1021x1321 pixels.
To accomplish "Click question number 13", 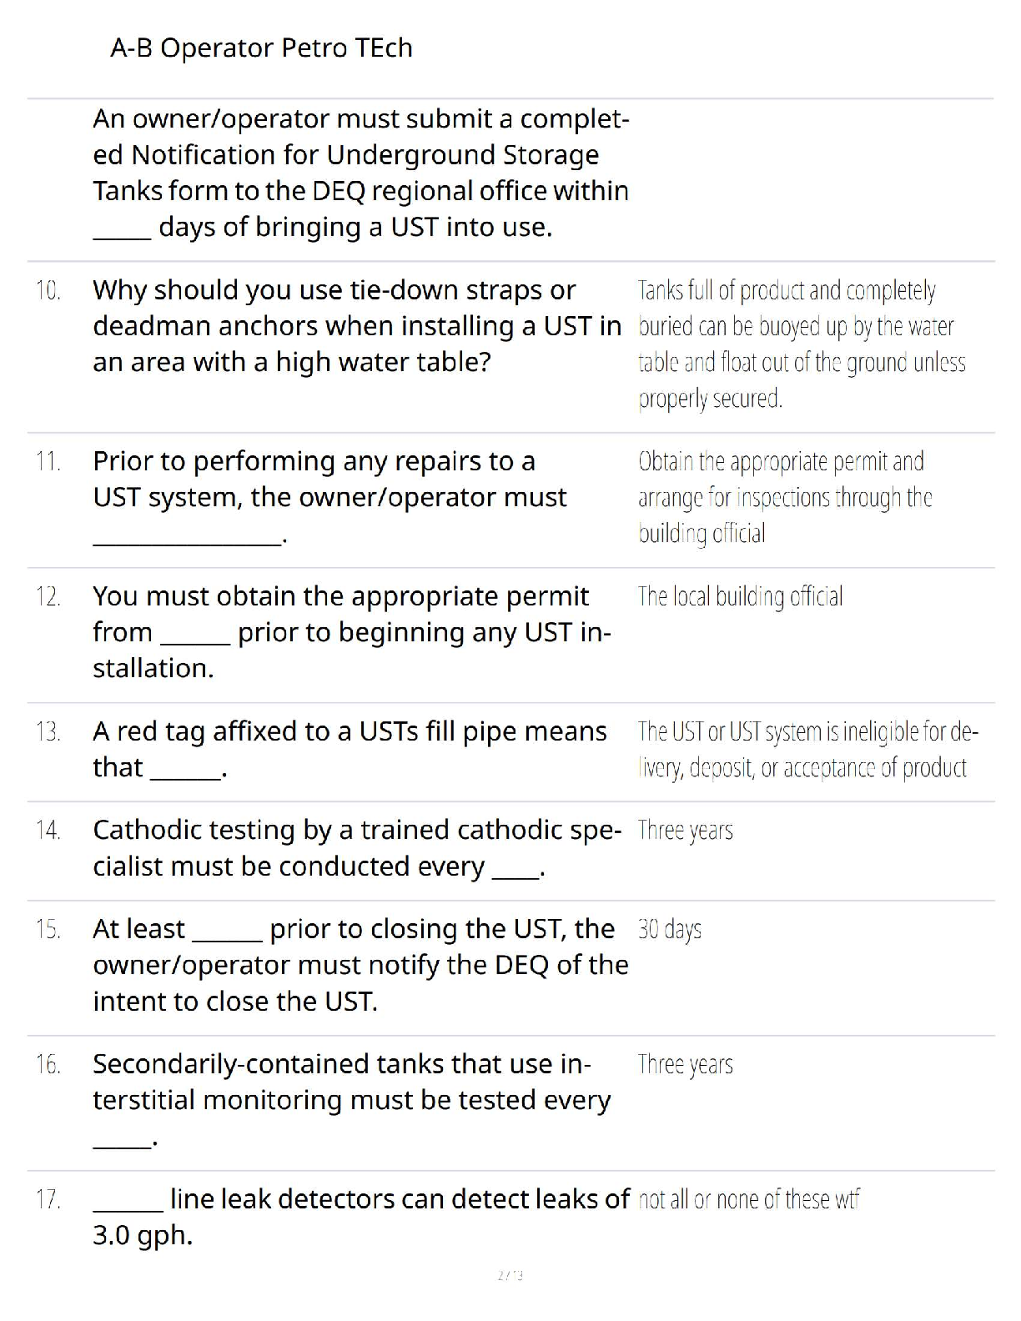I will (48, 732).
